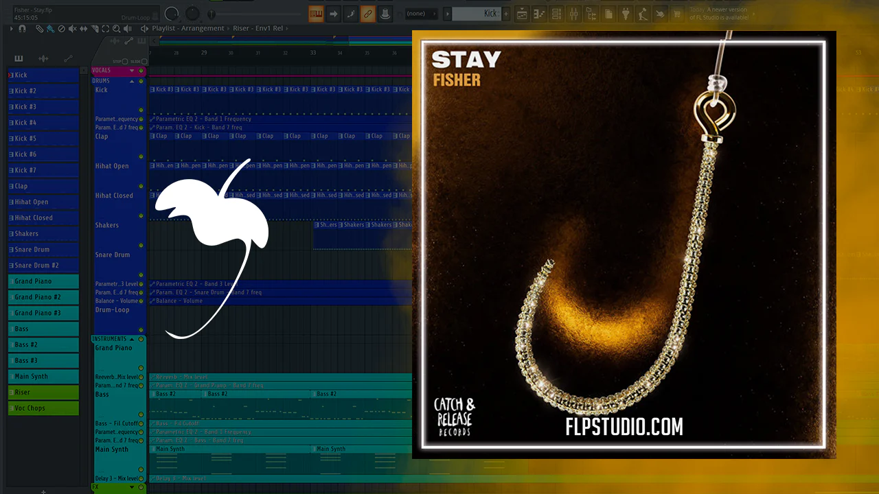Open pattern selector arrow left of Kick

click(x=448, y=14)
